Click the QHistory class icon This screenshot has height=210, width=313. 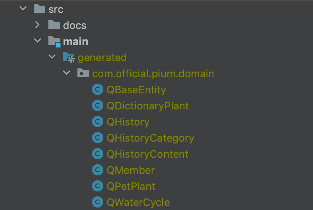point(97,122)
